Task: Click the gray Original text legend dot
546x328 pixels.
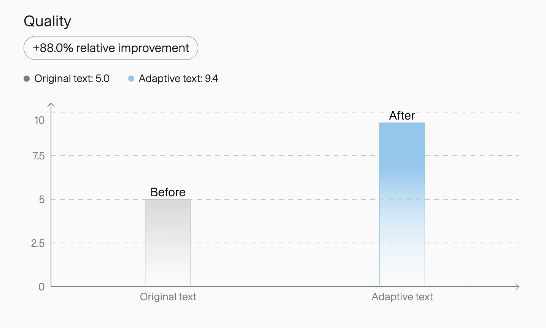Action: click(x=27, y=79)
